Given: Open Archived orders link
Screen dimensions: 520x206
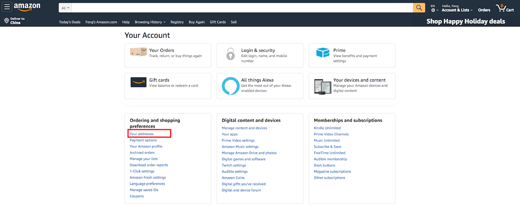Looking at the screenshot, I should (x=142, y=153).
